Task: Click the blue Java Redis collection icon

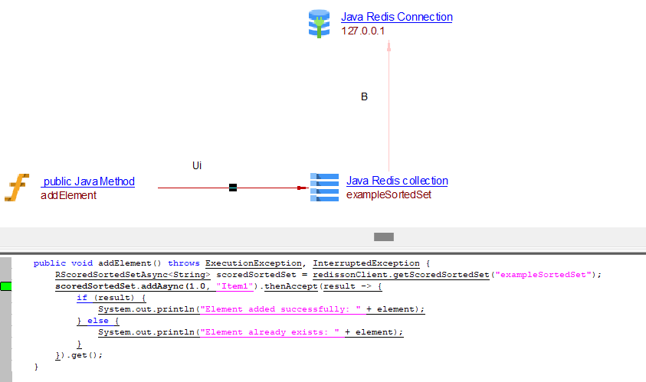Action: tap(324, 188)
